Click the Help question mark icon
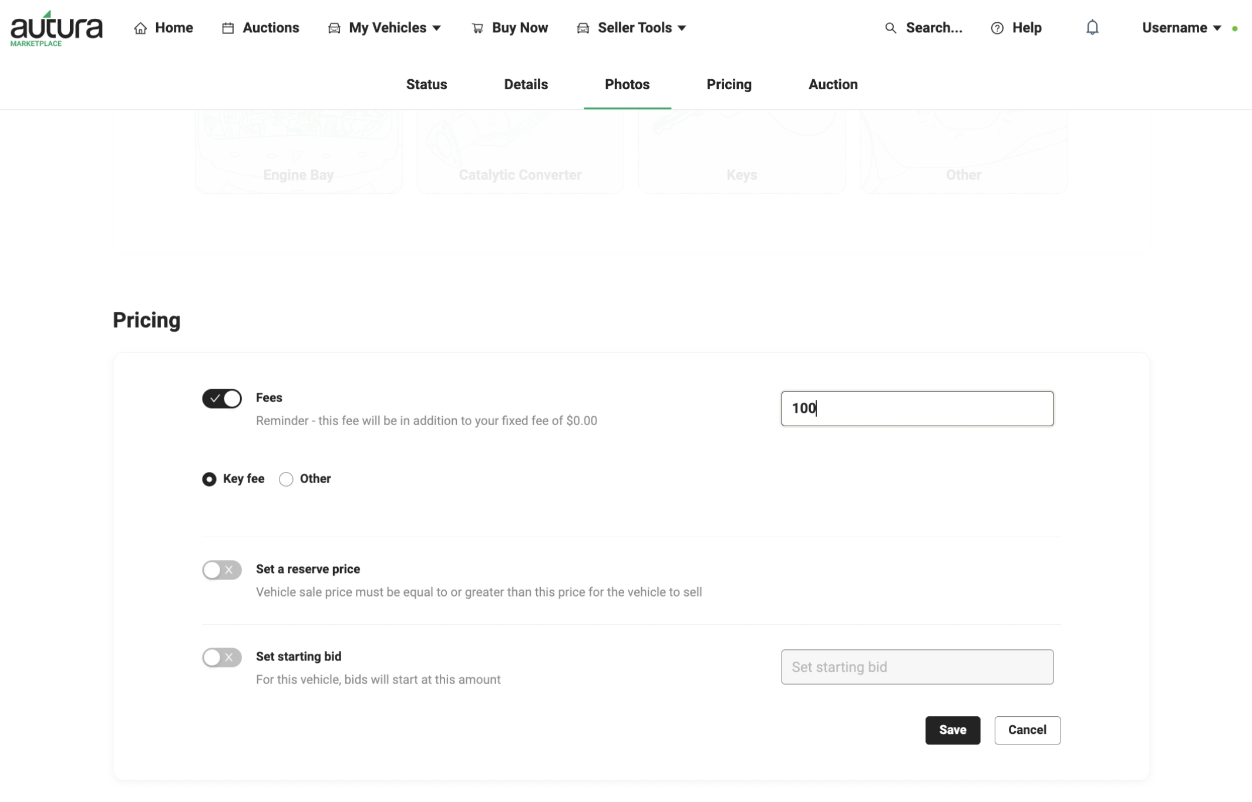Viewport: 1252px width, 802px height. (997, 28)
